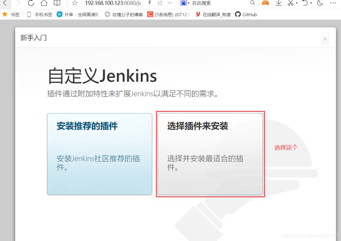Open the (5条消息) CSDN bookmark
Image resolution: width=341 pixels, height=241 pixels.
169,15
